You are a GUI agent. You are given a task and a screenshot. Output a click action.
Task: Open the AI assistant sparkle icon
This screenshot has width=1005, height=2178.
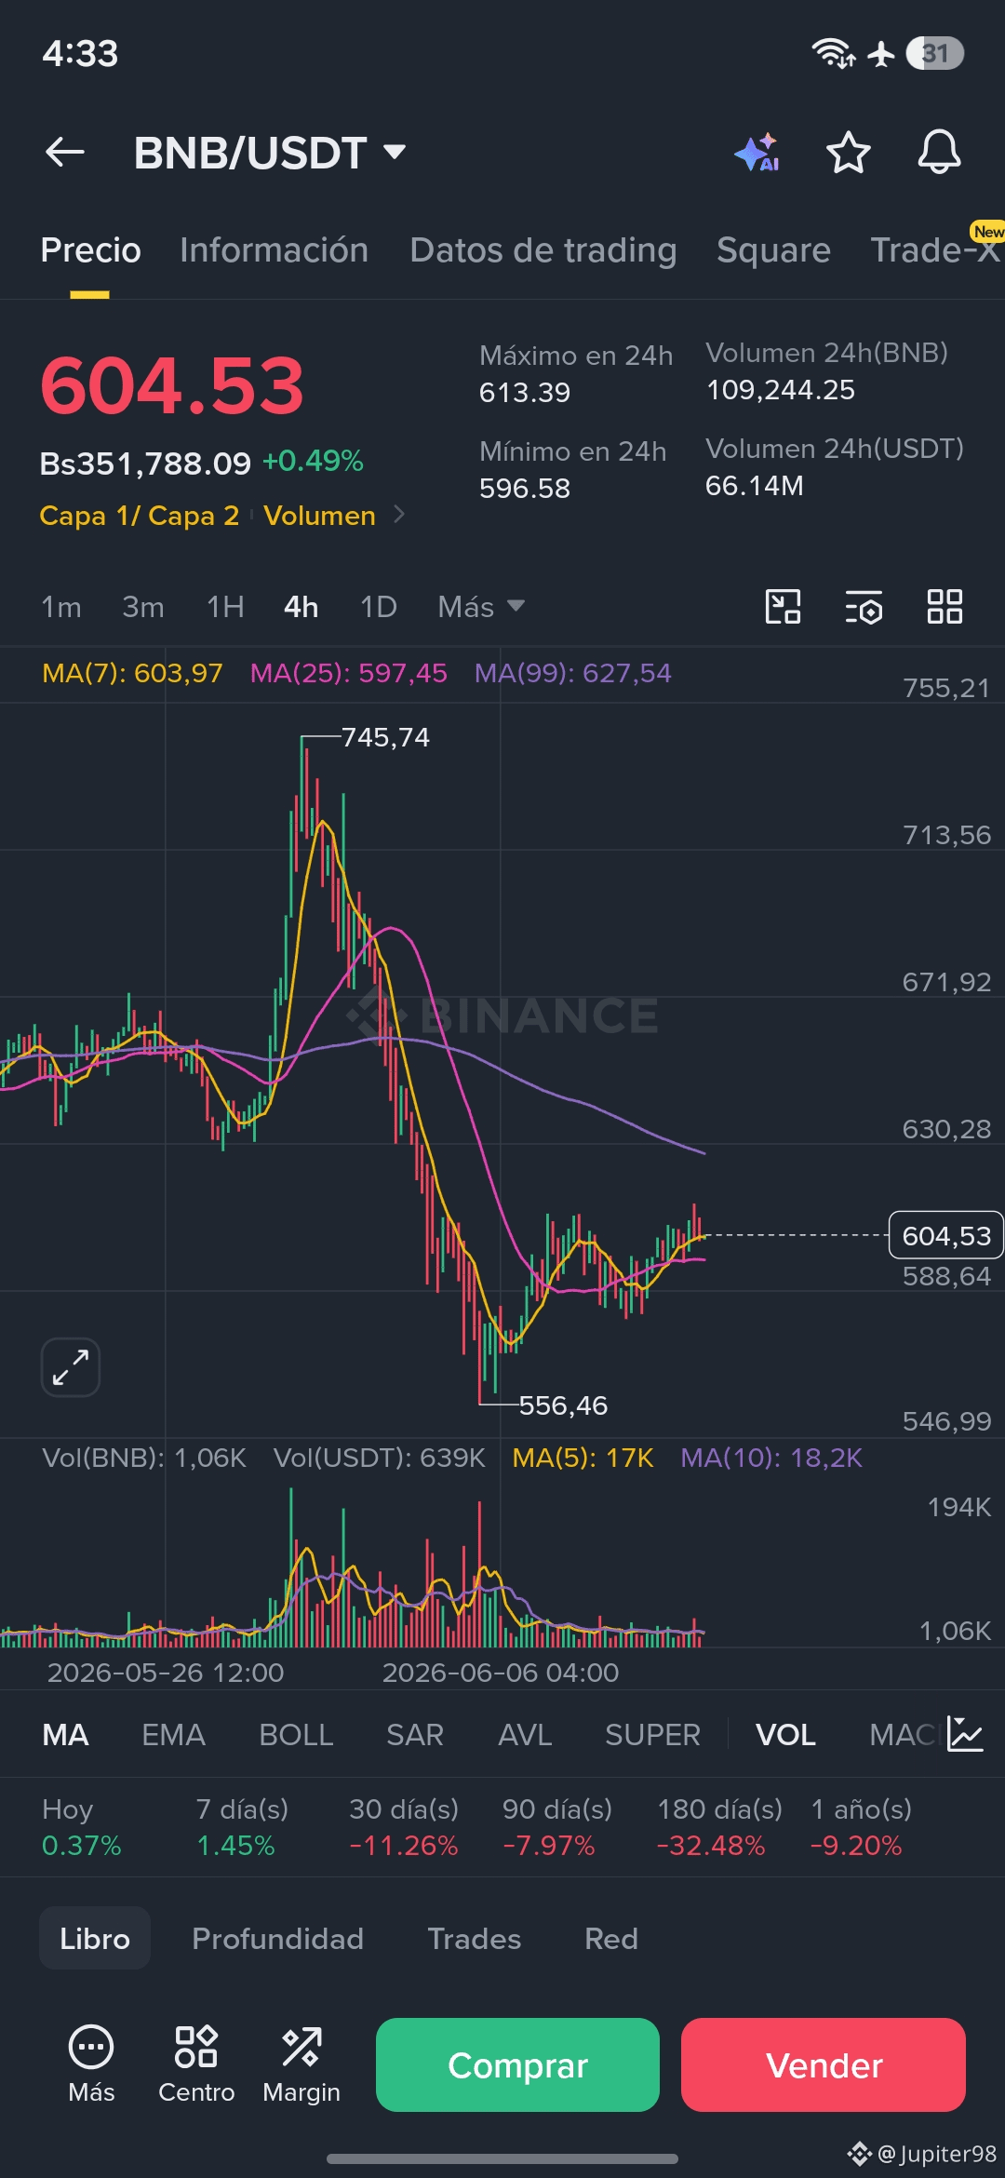pyautogui.click(x=757, y=152)
